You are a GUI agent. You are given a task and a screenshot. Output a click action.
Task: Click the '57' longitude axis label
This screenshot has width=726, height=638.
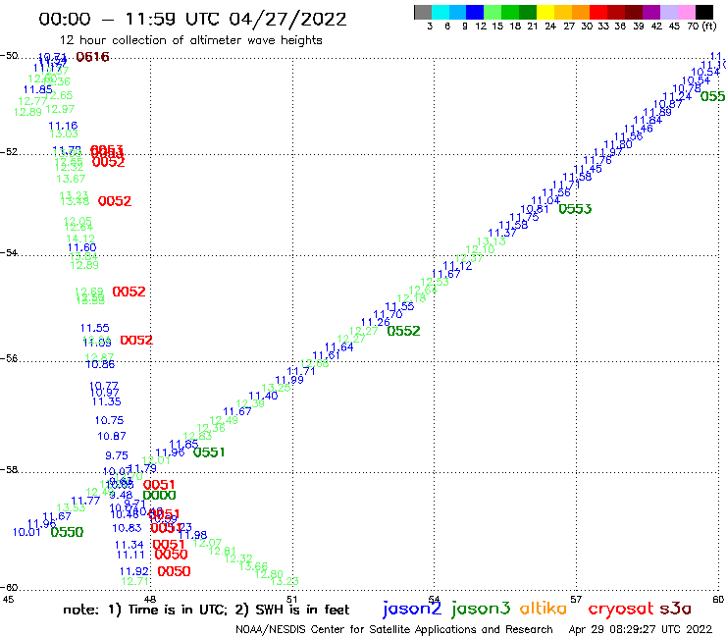[576, 599]
